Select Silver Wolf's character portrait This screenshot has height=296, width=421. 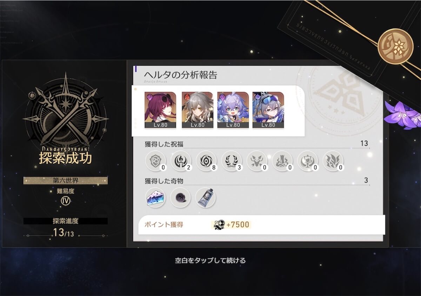click(x=268, y=110)
